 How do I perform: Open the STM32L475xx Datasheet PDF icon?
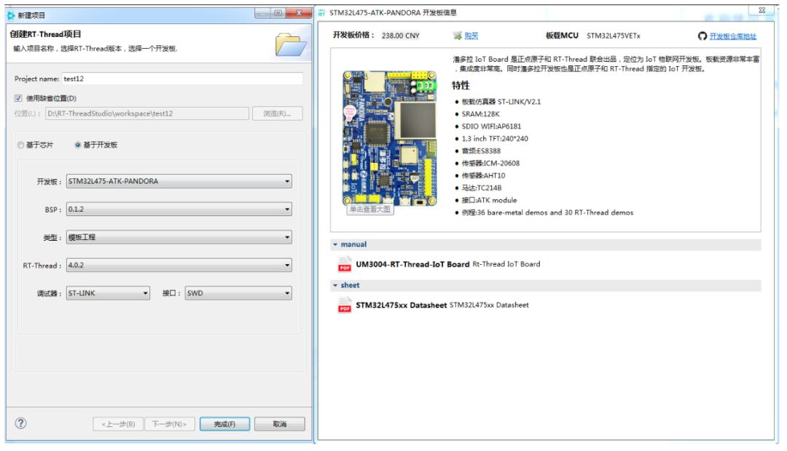(x=345, y=305)
